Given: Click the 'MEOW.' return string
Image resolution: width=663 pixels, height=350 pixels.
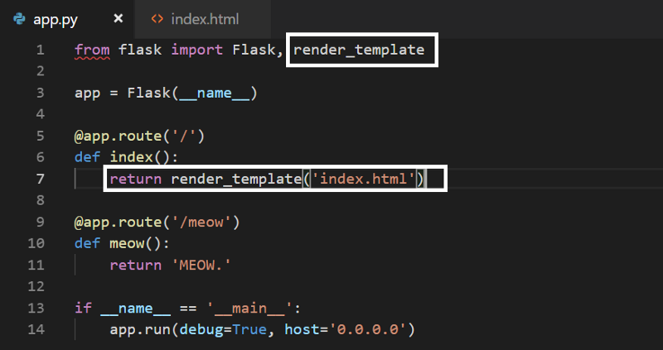Looking at the screenshot, I should pos(201,265).
